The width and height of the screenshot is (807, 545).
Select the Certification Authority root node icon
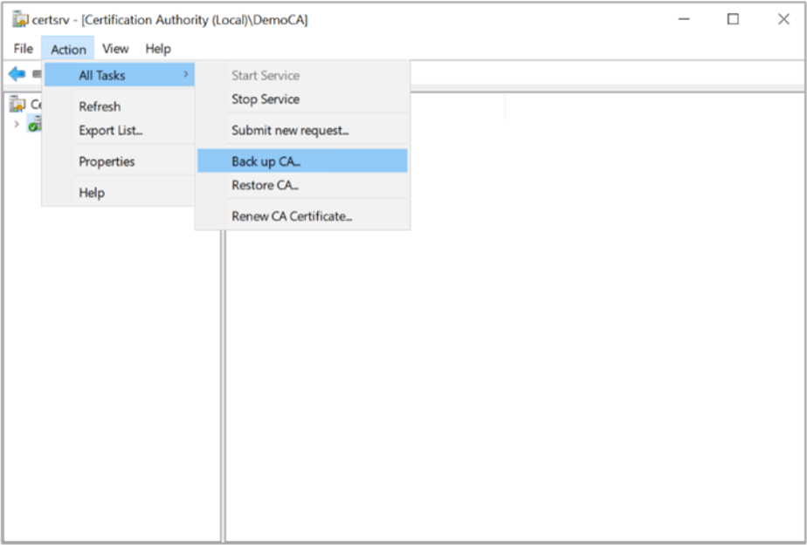(x=17, y=105)
